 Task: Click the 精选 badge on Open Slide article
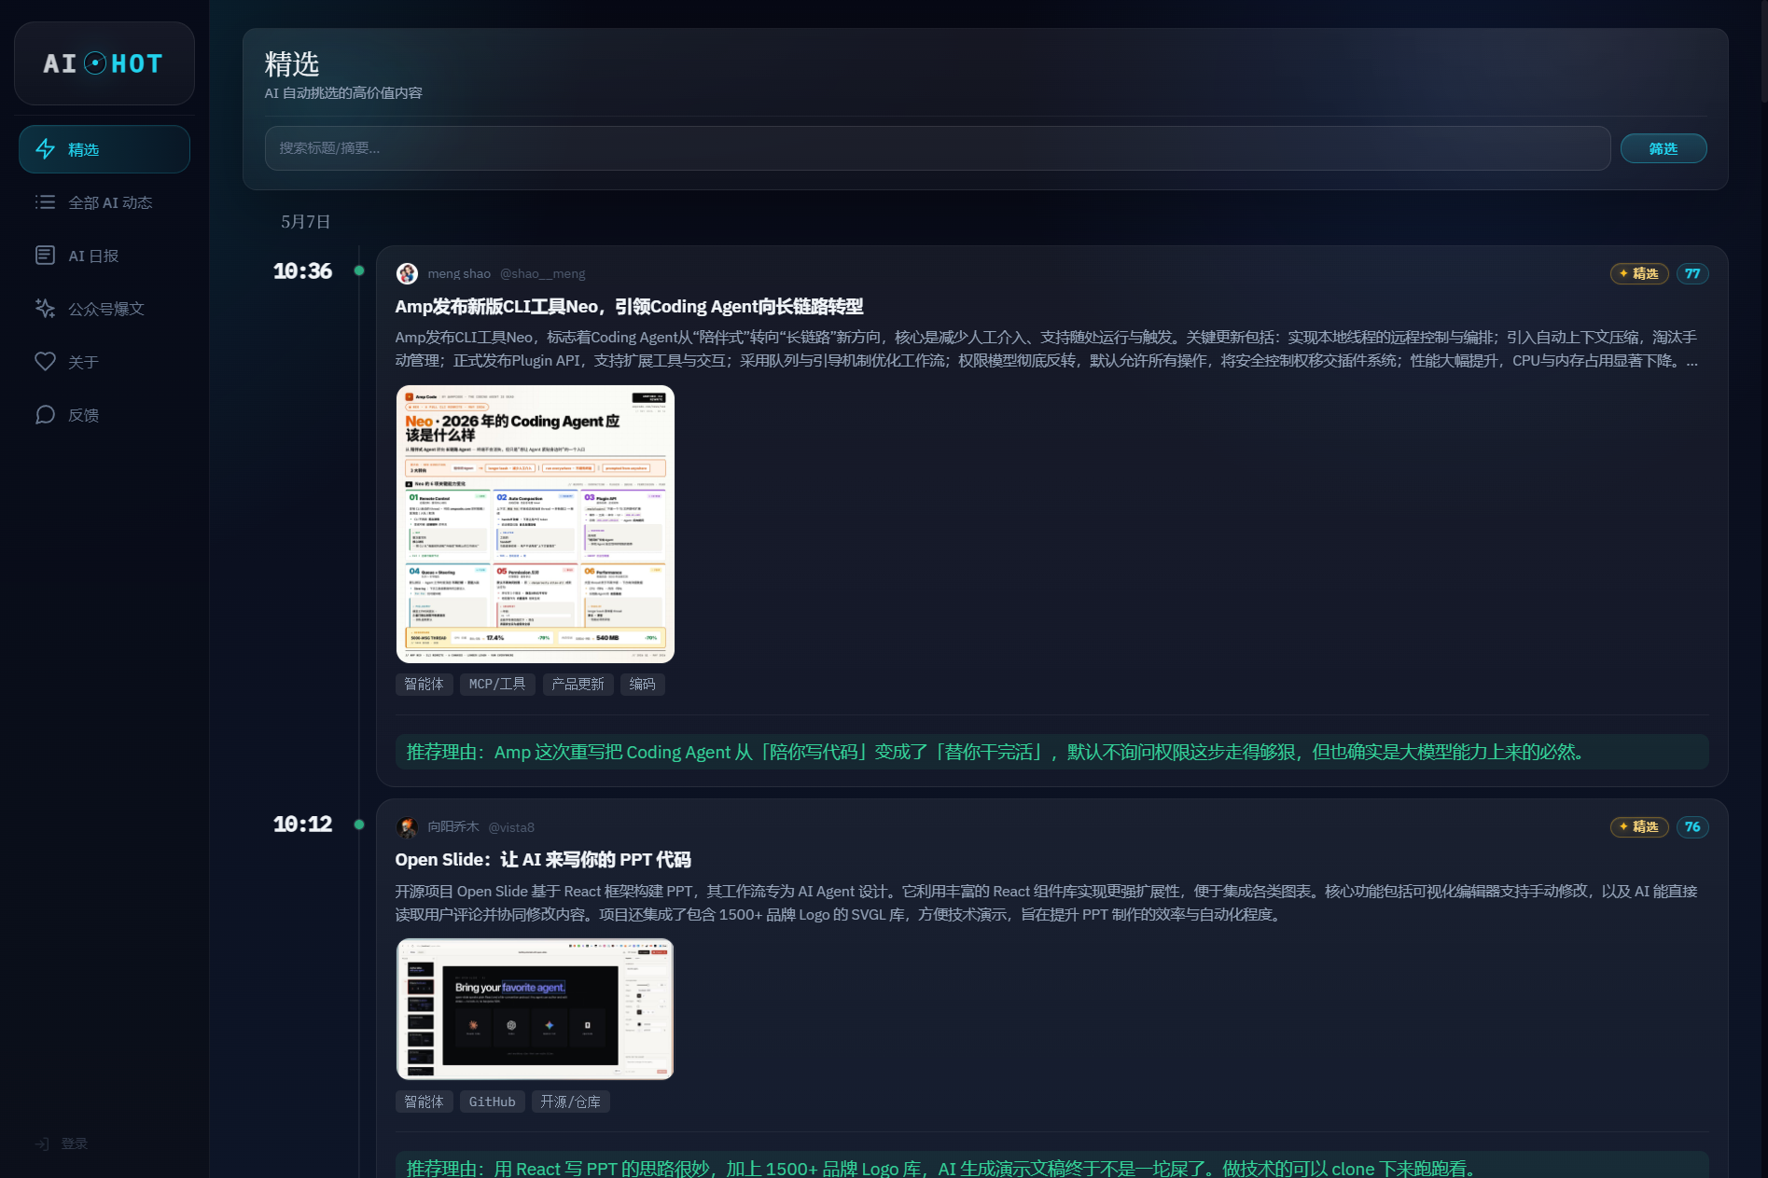[1639, 827]
